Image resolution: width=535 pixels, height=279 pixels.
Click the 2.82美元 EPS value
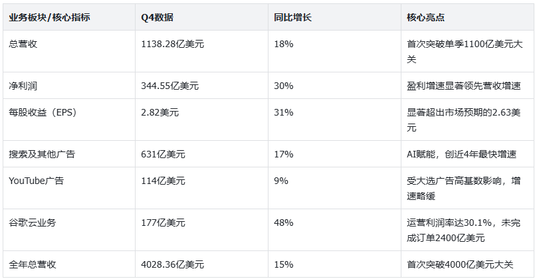pyautogui.click(x=160, y=112)
